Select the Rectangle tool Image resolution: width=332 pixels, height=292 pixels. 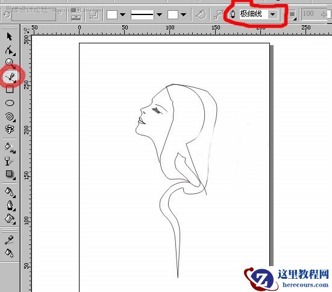click(x=10, y=90)
